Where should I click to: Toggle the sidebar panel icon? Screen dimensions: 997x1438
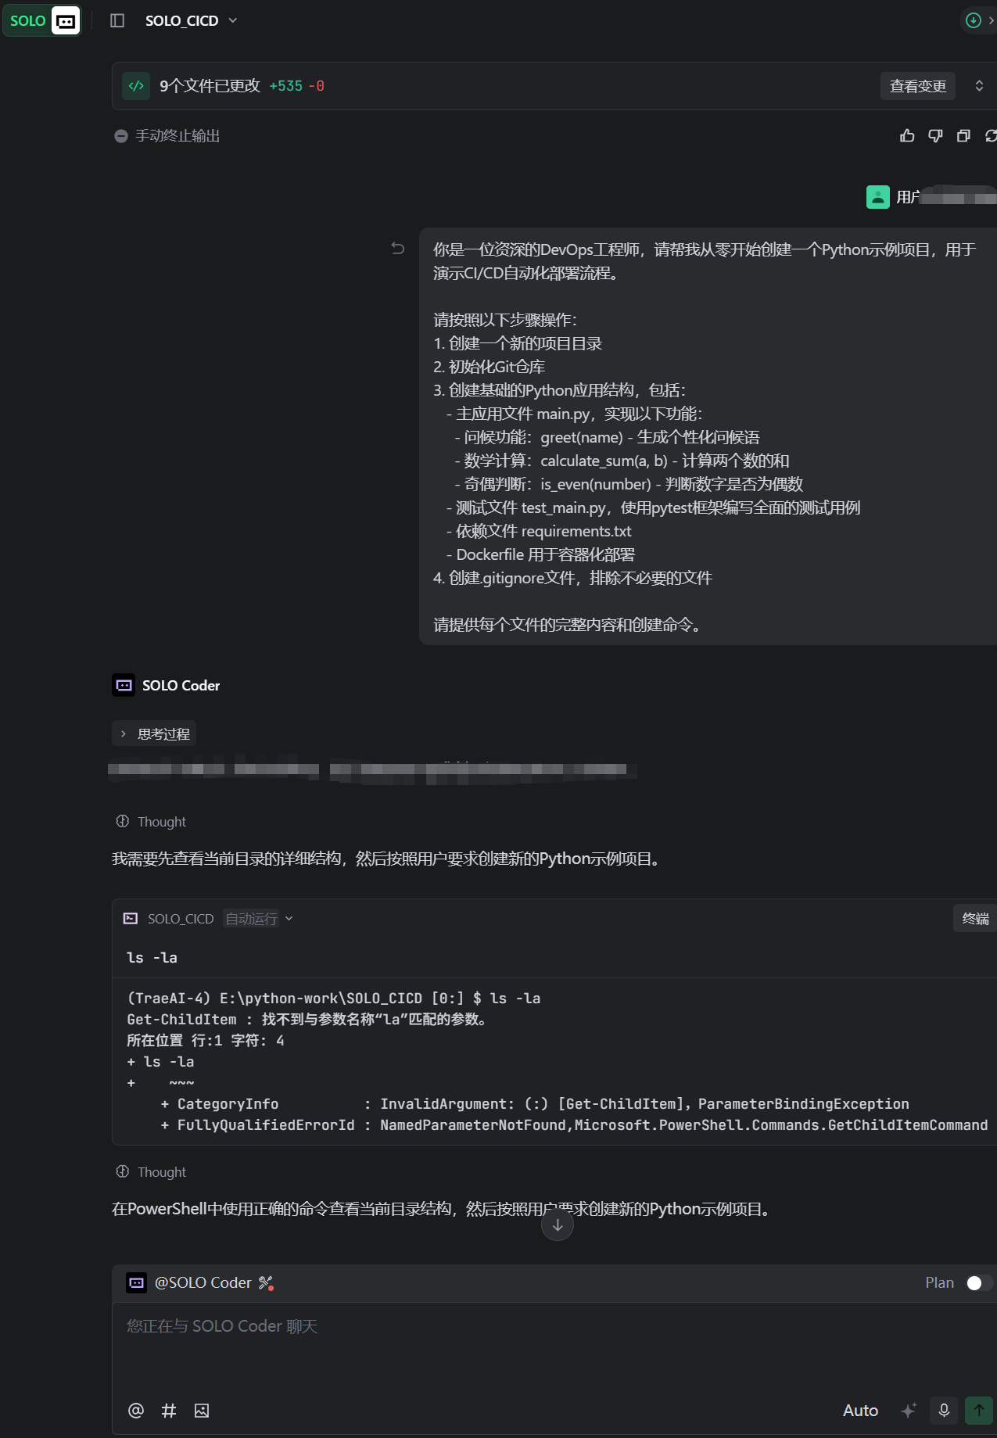pyautogui.click(x=117, y=20)
